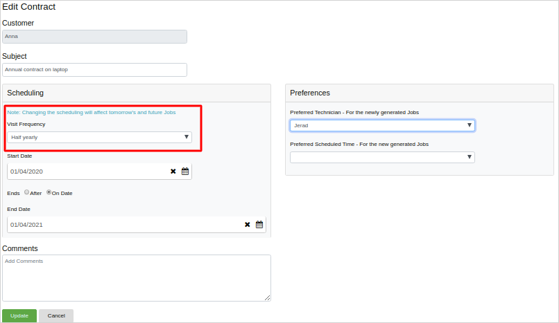
Task: Open the Start Date calendar picker
Action: tap(185, 172)
